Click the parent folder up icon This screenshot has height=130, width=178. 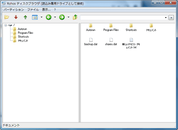pyautogui.click(x=75, y=17)
